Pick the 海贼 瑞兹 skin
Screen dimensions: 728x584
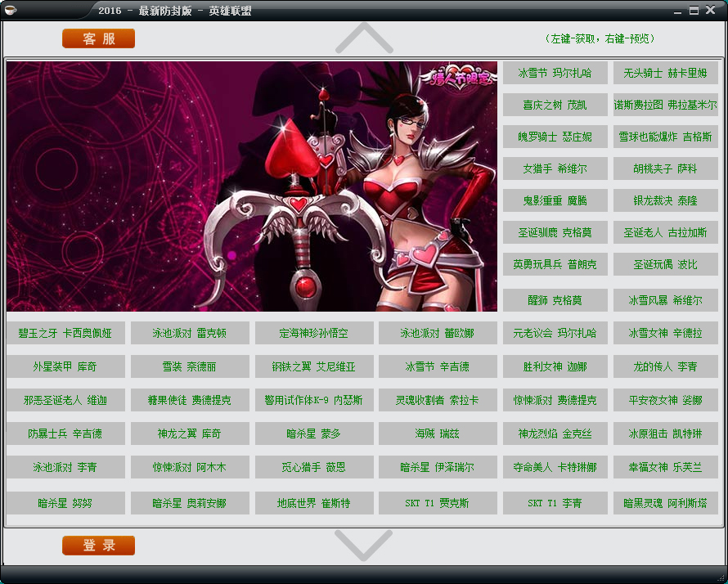pos(437,434)
